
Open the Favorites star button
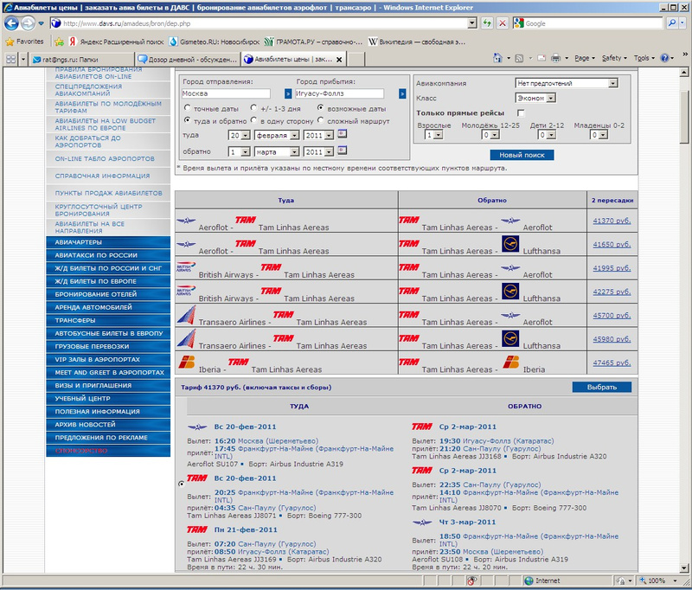(25, 41)
